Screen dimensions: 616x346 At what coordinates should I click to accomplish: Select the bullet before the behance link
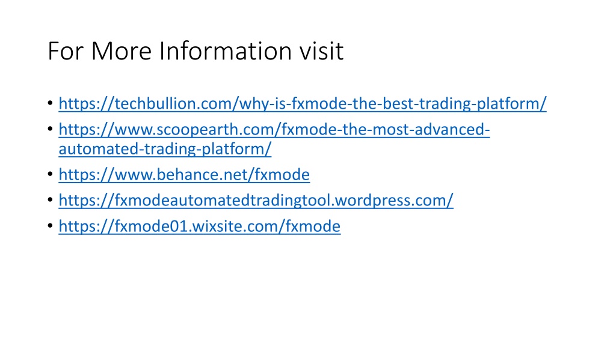pos(51,174)
